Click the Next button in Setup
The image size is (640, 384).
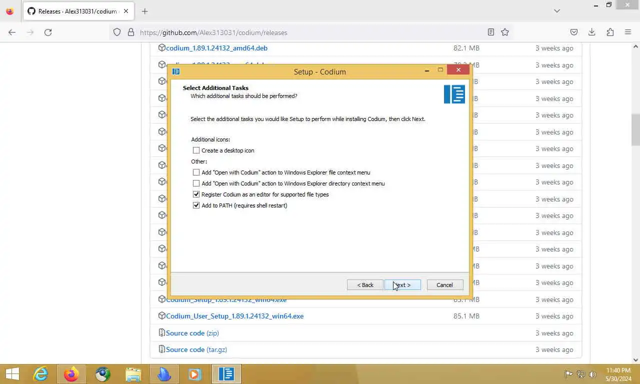pyautogui.click(x=402, y=285)
